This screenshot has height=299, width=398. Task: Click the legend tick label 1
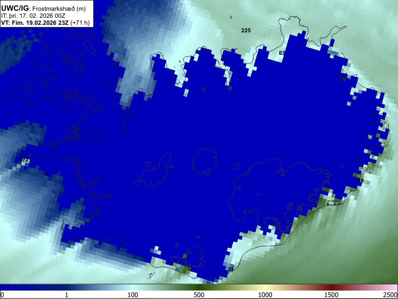coord(66,295)
